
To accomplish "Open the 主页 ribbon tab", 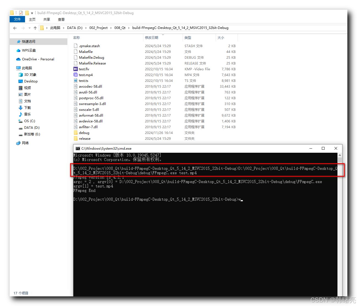I will click(32, 19).
